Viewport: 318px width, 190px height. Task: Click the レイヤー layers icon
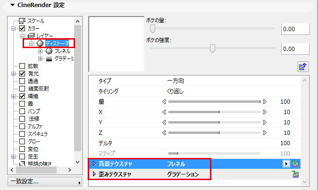31,36
